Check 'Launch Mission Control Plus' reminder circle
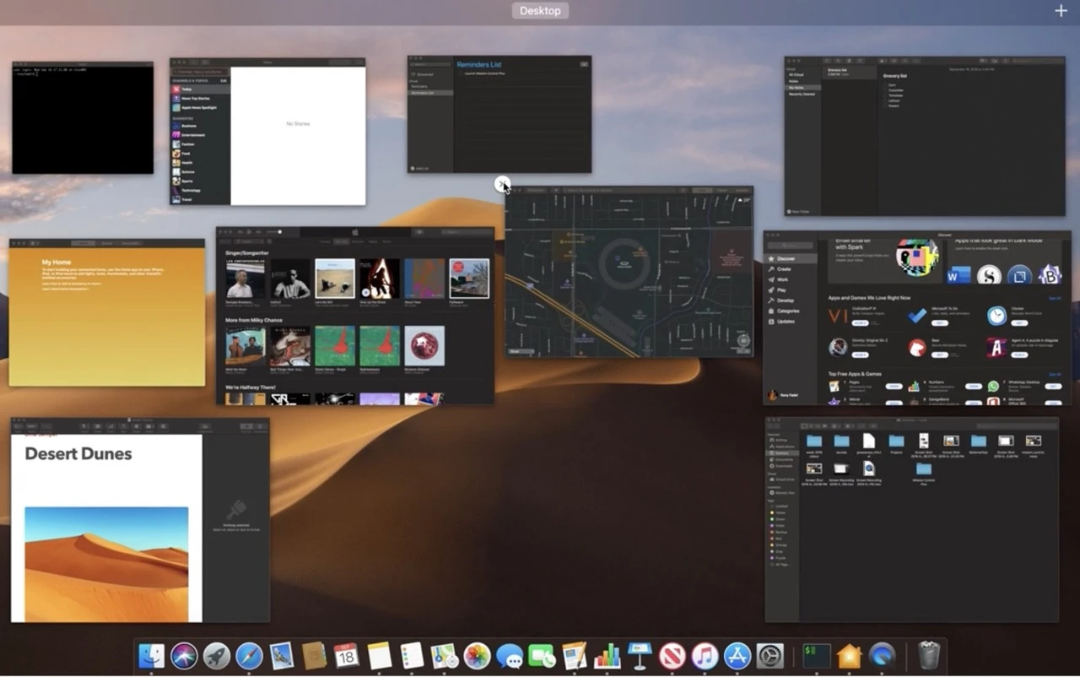The height and width of the screenshot is (677, 1080). coord(462,74)
